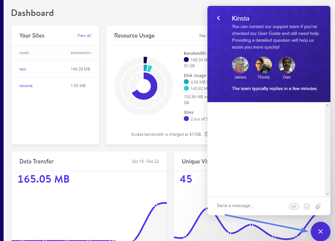Open the testsite site link
335x241 pixels.
(26, 86)
